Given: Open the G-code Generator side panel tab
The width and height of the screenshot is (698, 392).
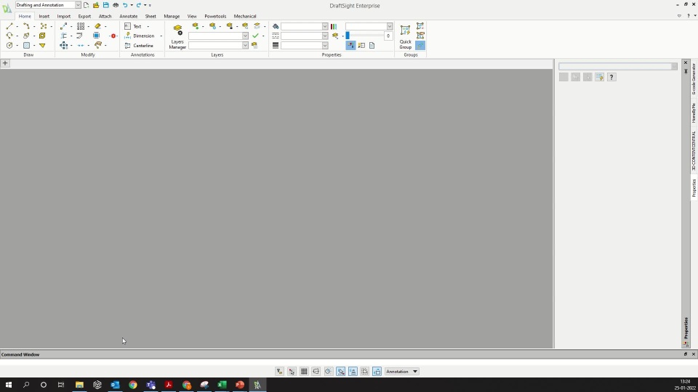Looking at the screenshot, I should point(694,79).
